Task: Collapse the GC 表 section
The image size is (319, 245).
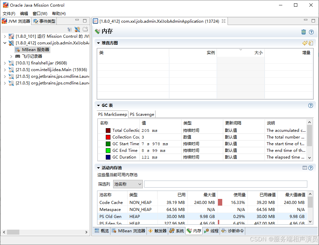Action: [98, 105]
